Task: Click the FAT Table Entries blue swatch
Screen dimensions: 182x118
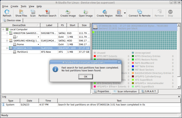Action: tap(133, 66)
